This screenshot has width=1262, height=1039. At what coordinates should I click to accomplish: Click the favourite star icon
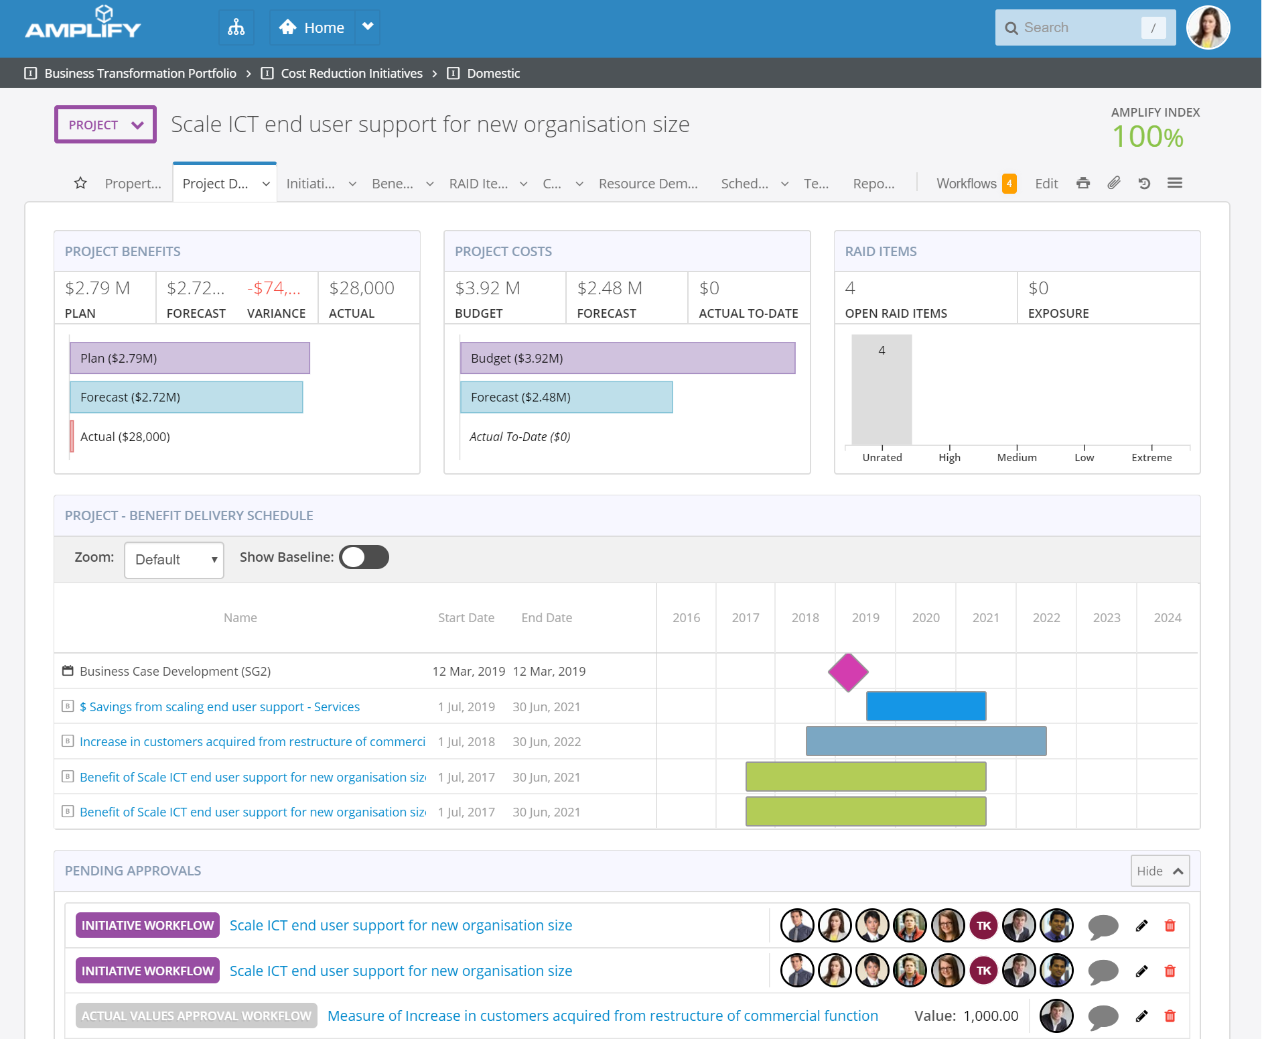pyautogui.click(x=80, y=183)
